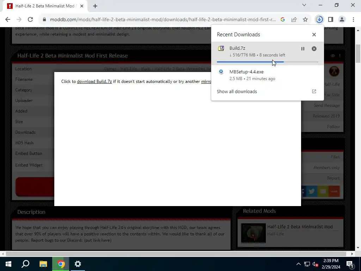This screenshot has height=271, width=361.
Task: Close the Recent Downloads popup
Action: point(314,35)
